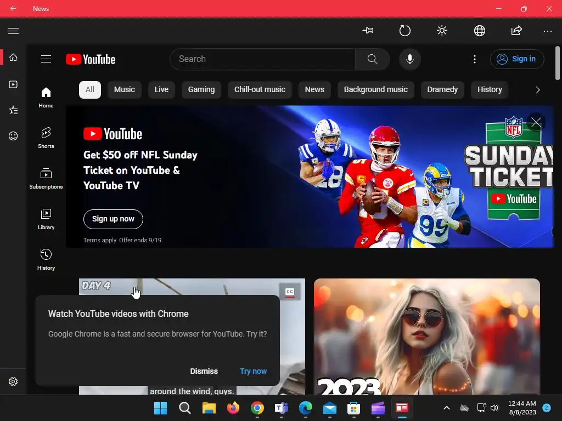Open File Explorer from the taskbar

209,408
